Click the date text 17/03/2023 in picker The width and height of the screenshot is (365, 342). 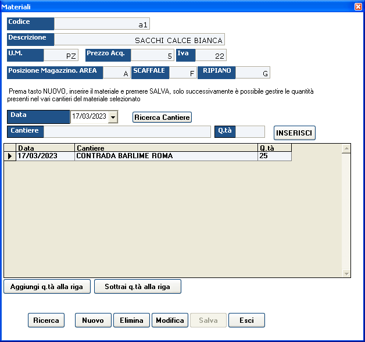(x=89, y=116)
